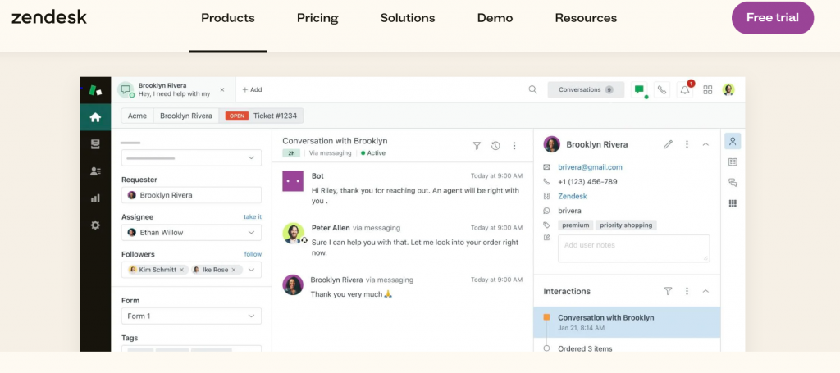840x373 pixels.
Task: Click the Add tab button
Action: (x=252, y=90)
